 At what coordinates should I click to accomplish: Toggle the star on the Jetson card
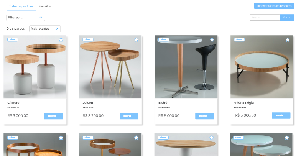tap(136, 40)
